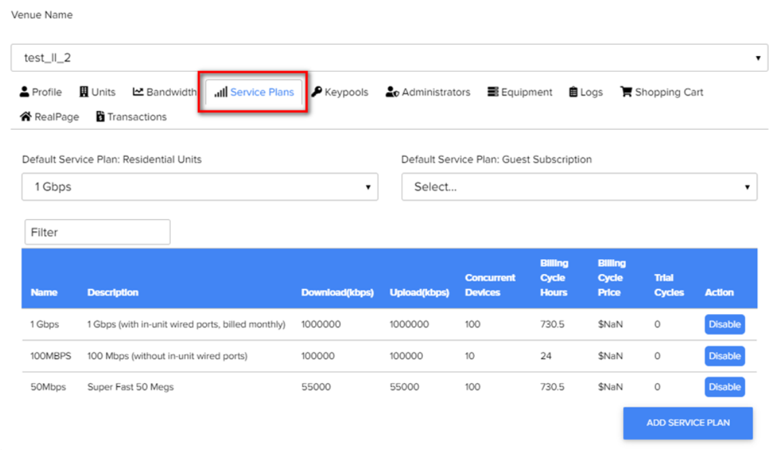Click the Keypools key icon
The image size is (781, 450).
[x=317, y=92]
